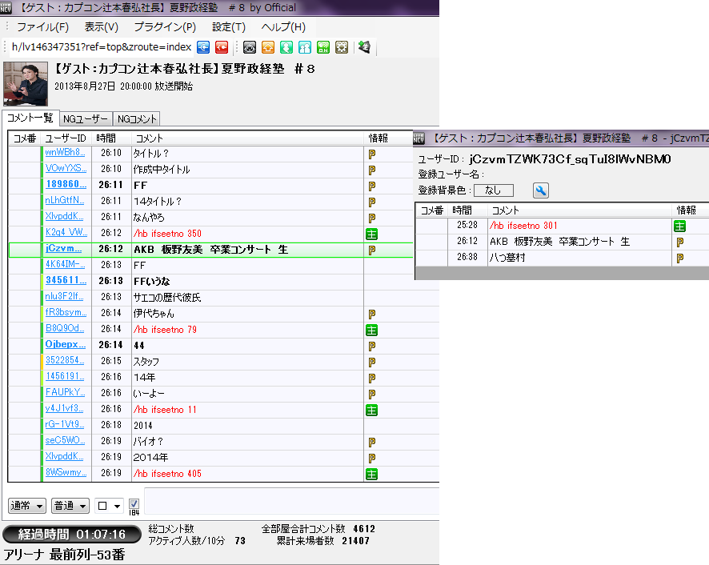This screenshot has width=709, height=565.
Task: Click the P icon on the 伊代ちゃん row
Action: click(x=371, y=315)
